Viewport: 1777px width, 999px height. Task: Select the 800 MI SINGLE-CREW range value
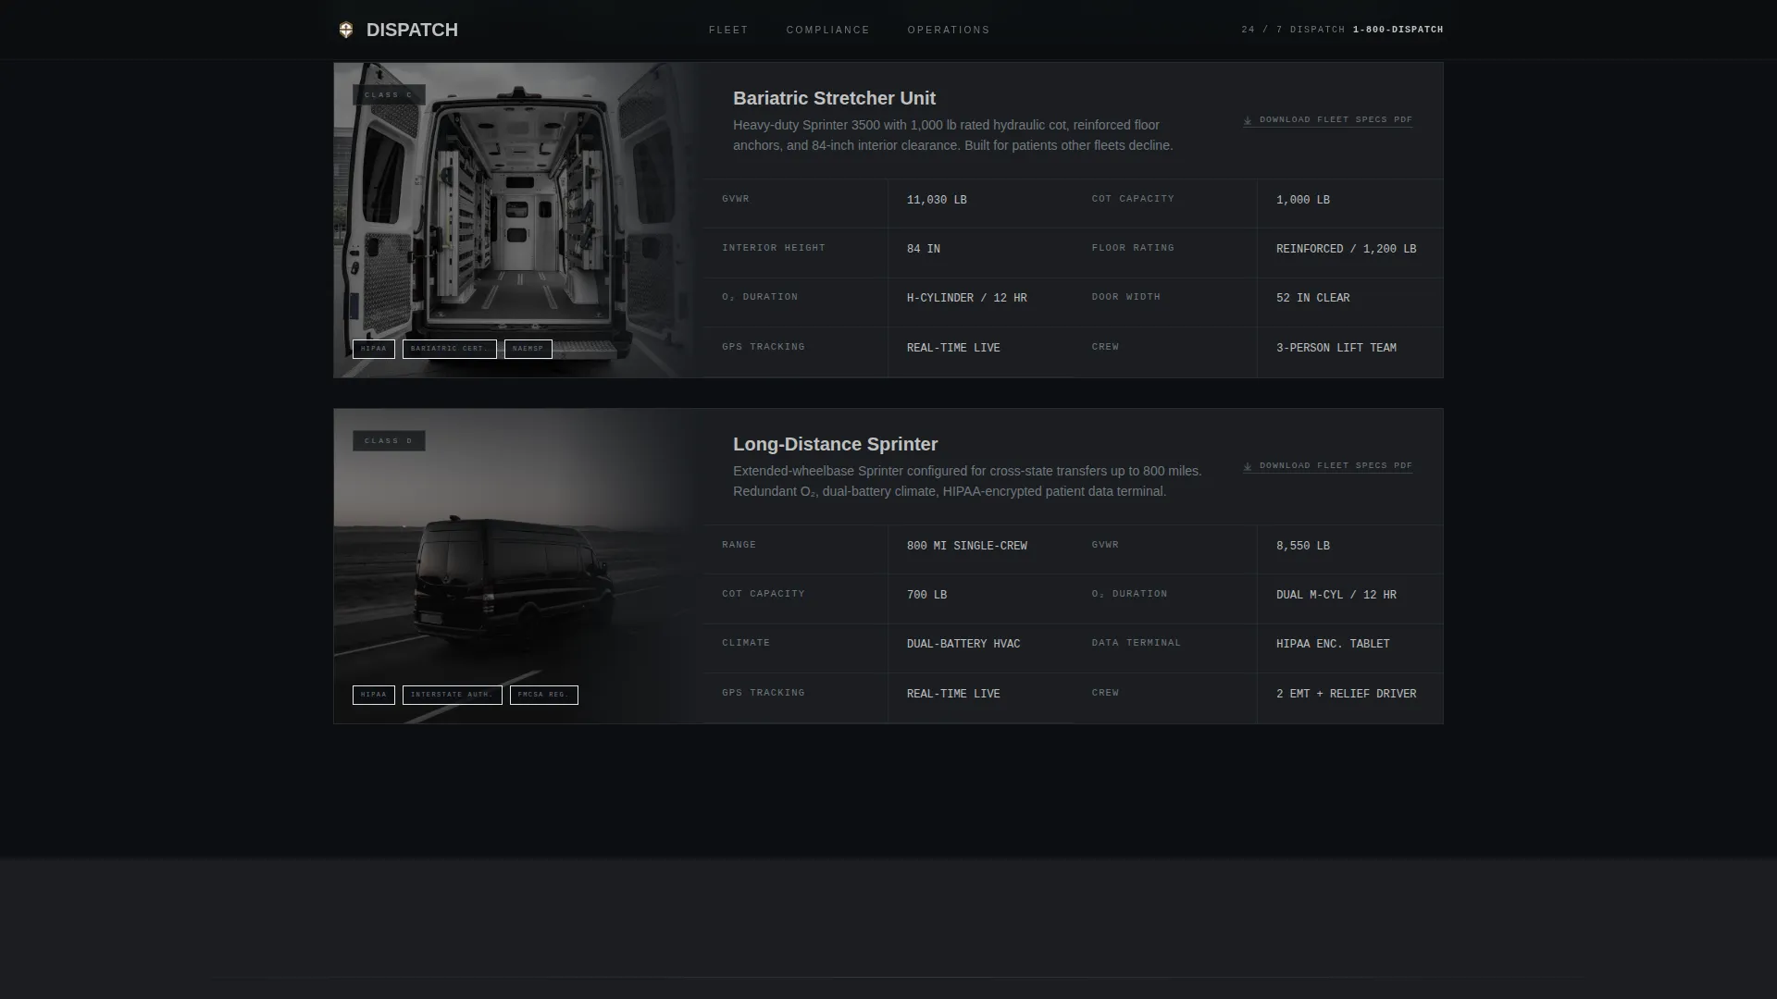point(967,546)
